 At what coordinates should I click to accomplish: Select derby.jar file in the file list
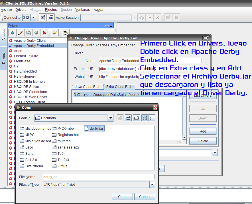pos(94,129)
